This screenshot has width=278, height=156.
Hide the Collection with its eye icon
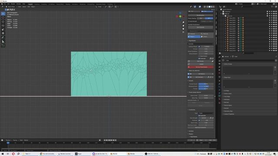(271, 12)
